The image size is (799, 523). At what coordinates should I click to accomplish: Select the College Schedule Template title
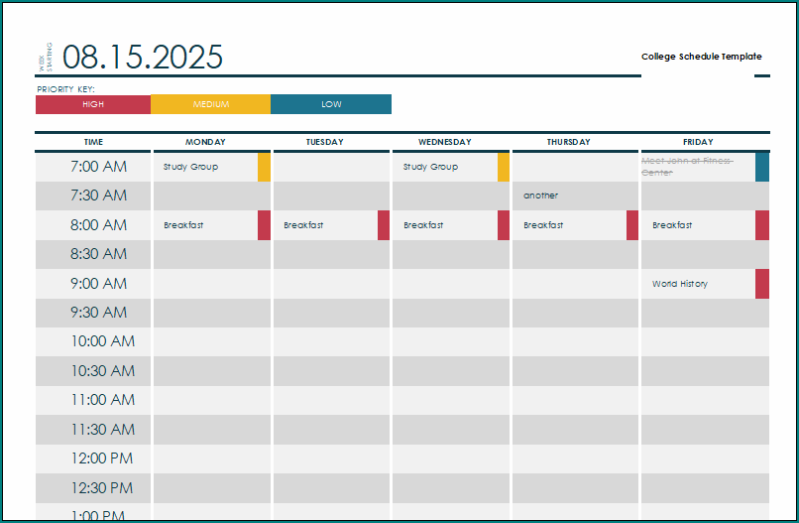(701, 57)
